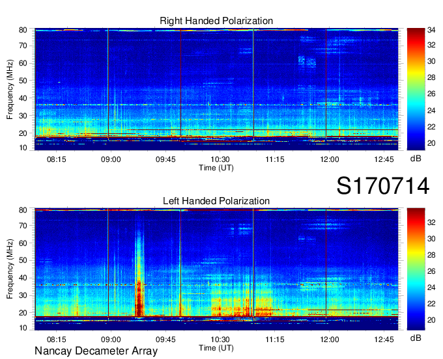Click 11:15 tick on Left Handed time axis
The width and height of the screenshot is (443, 359).
[x=275, y=339]
